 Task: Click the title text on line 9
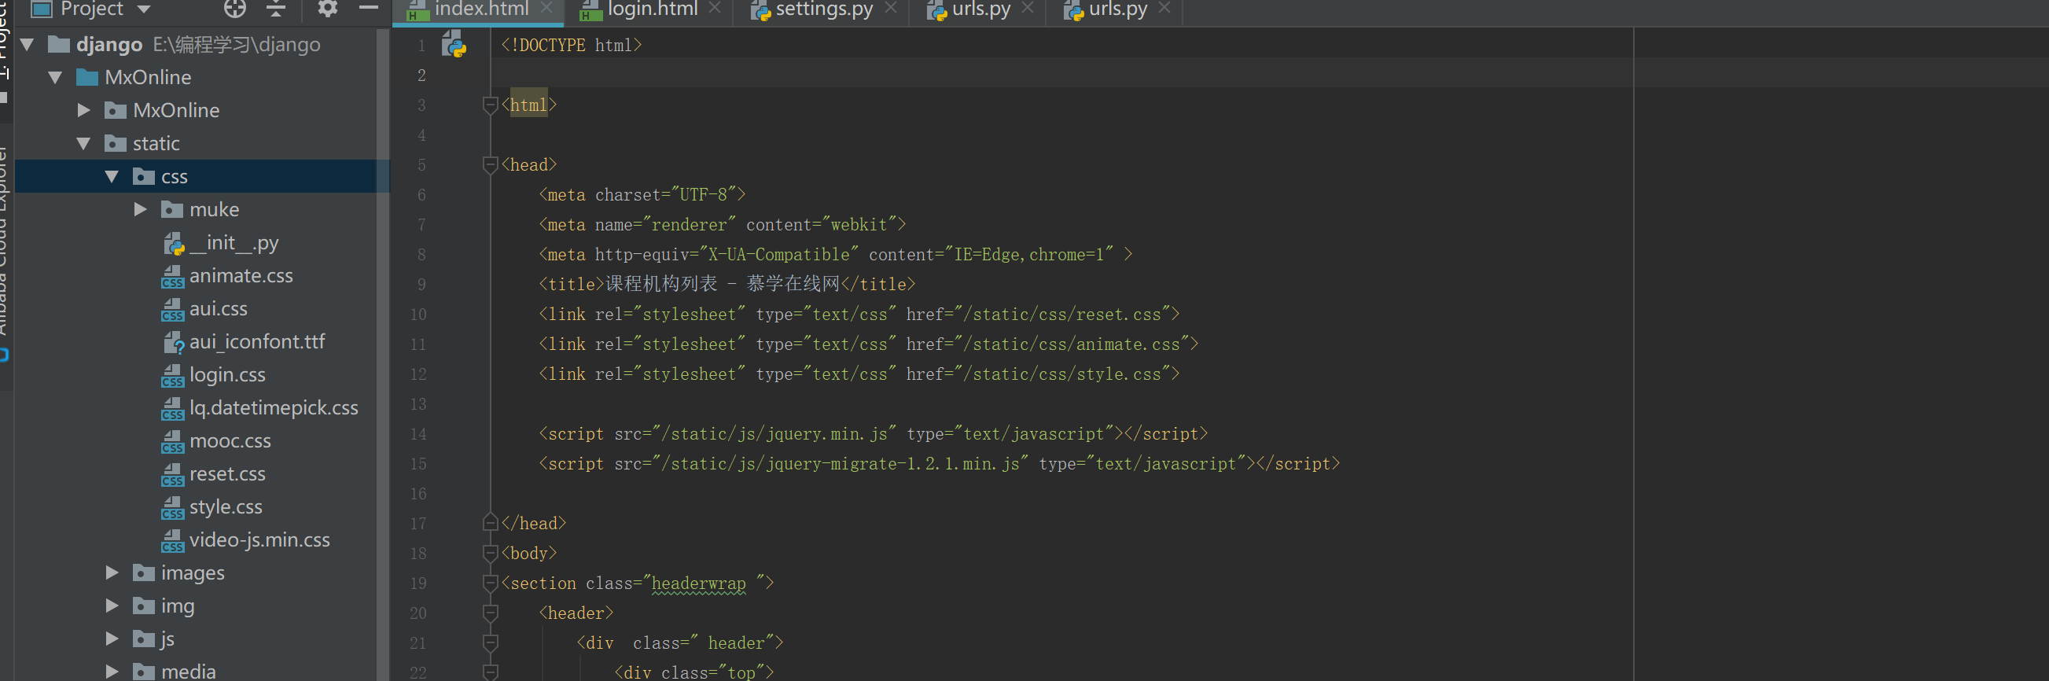pos(723,284)
